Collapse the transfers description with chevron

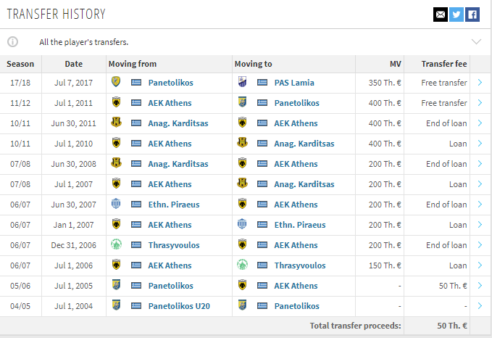tap(476, 42)
